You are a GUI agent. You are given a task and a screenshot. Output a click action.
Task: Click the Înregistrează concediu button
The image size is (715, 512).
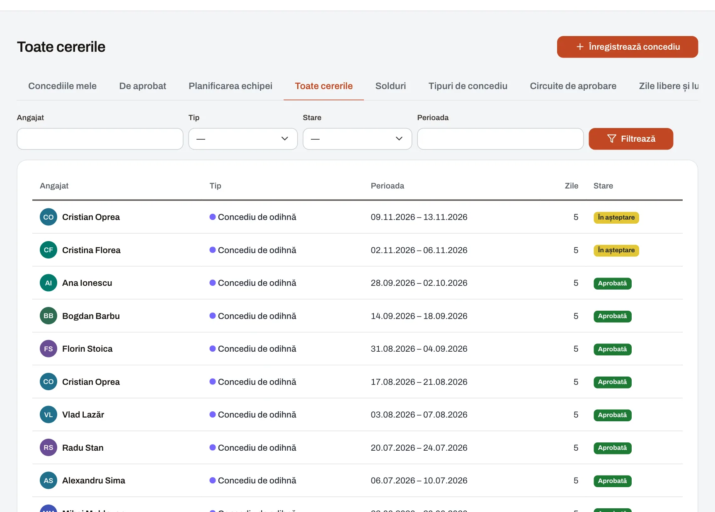click(628, 47)
